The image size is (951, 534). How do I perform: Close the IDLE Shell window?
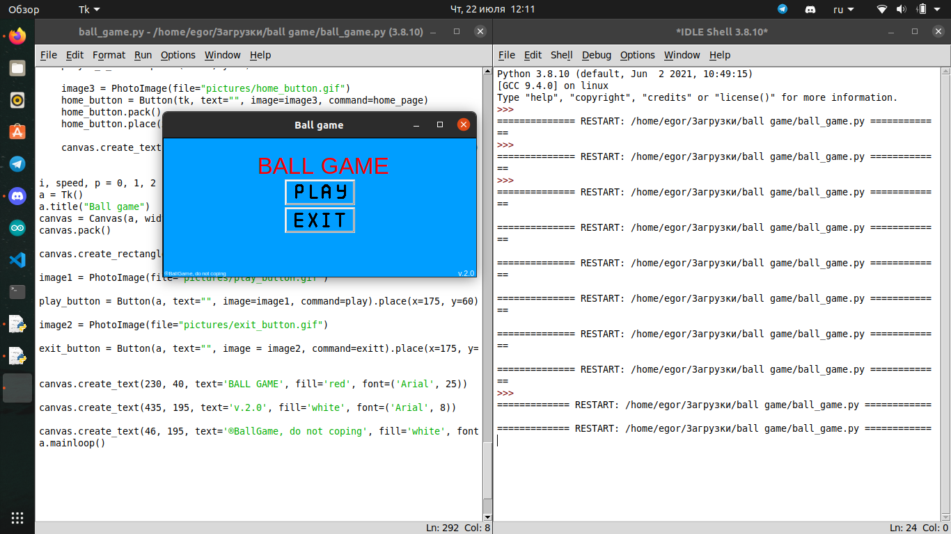point(938,31)
